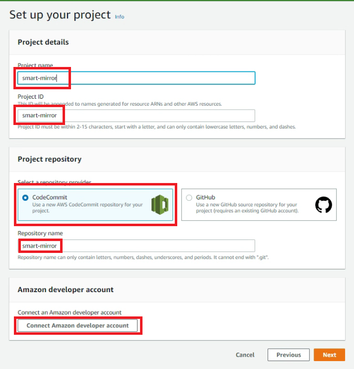Click the Project repository section heading
354x369 pixels.
pyautogui.click(x=50, y=159)
